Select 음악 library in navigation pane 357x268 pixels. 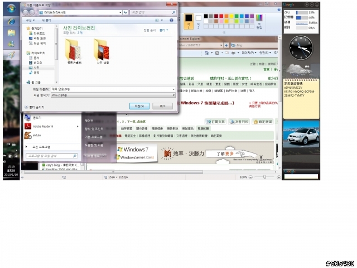pyautogui.click(x=34, y=73)
